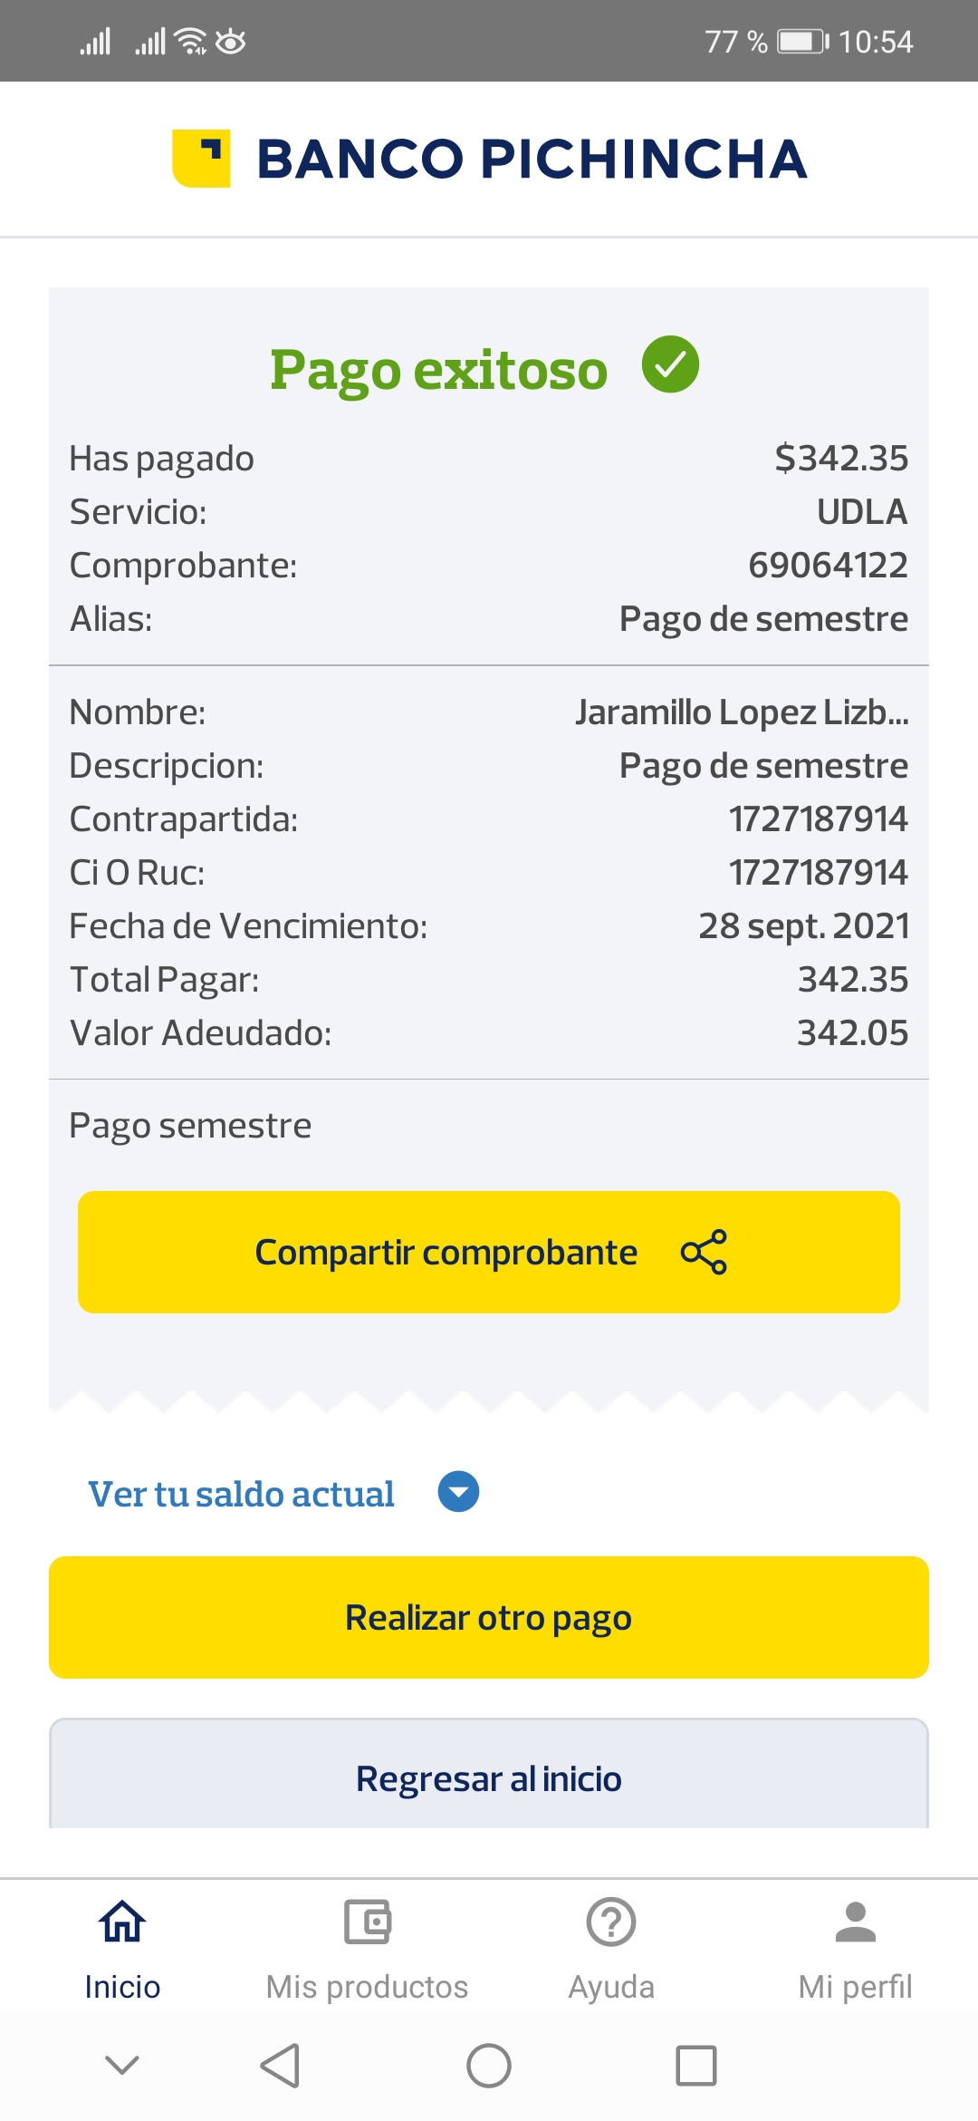The image size is (978, 2121).
Task: Hide the navigation bar with the chevron
Action: [122, 2066]
